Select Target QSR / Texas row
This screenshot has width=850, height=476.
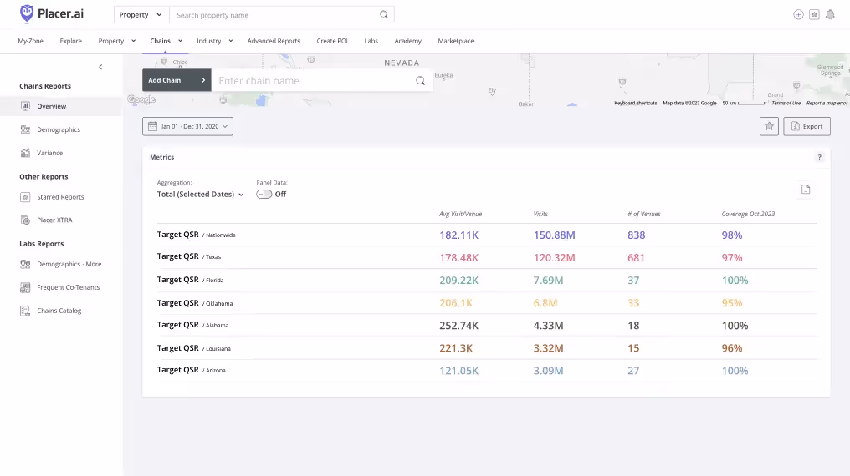pos(487,257)
